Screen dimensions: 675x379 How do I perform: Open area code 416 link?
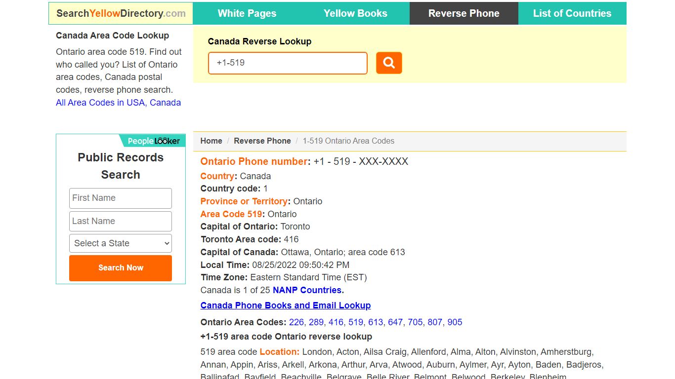point(336,322)
